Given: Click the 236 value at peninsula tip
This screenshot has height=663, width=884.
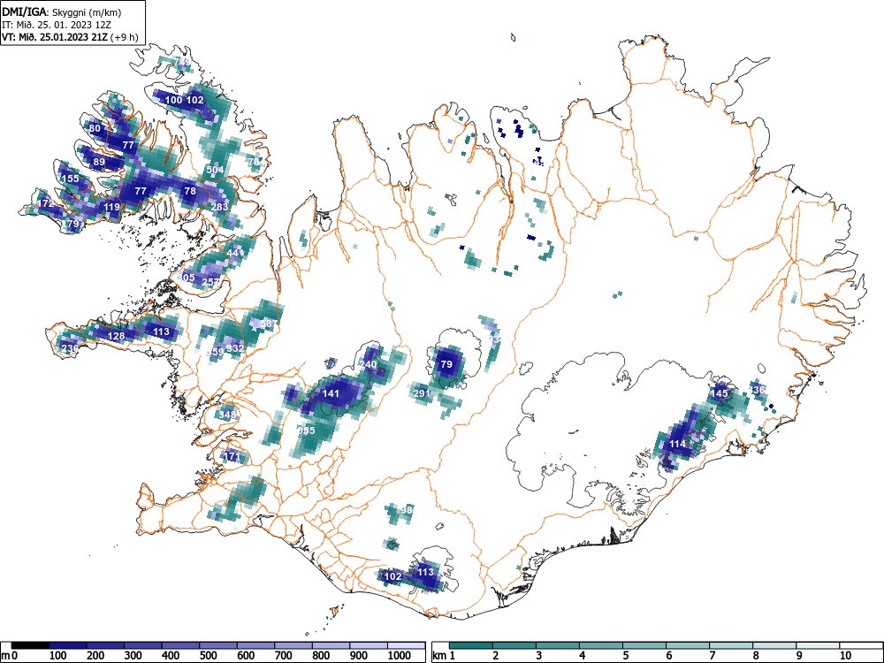Looking at the screenshot, I should (x=69, y=348).
